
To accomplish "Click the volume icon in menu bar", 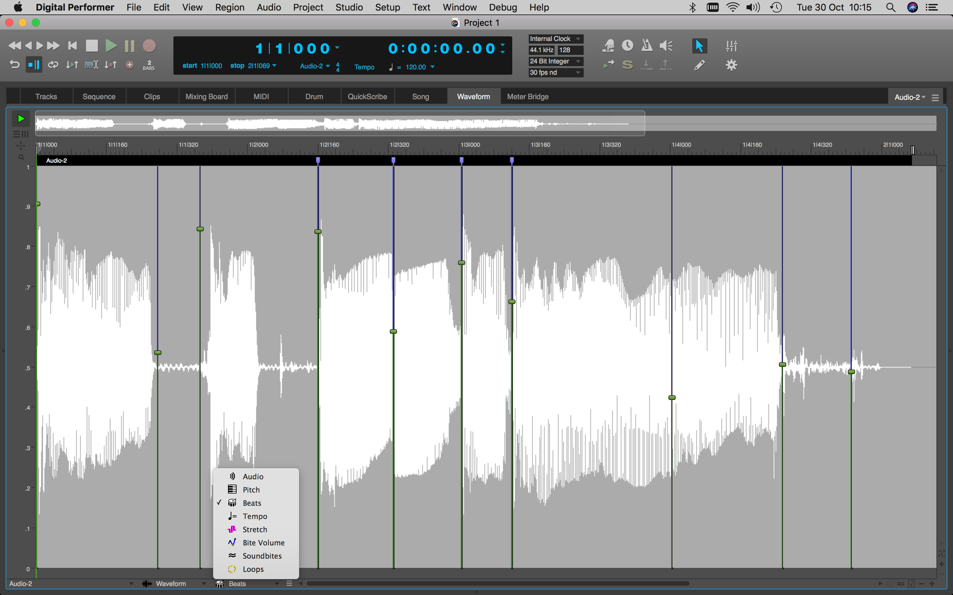I will pos(752,8).
